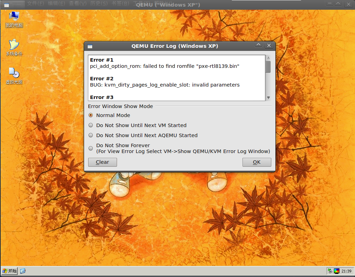The height and width of the screenshot is (277, 355).
Task: Select the 系统备份 ghost icon on desktop
Action: pyautogui.click(x=14, y=47)
